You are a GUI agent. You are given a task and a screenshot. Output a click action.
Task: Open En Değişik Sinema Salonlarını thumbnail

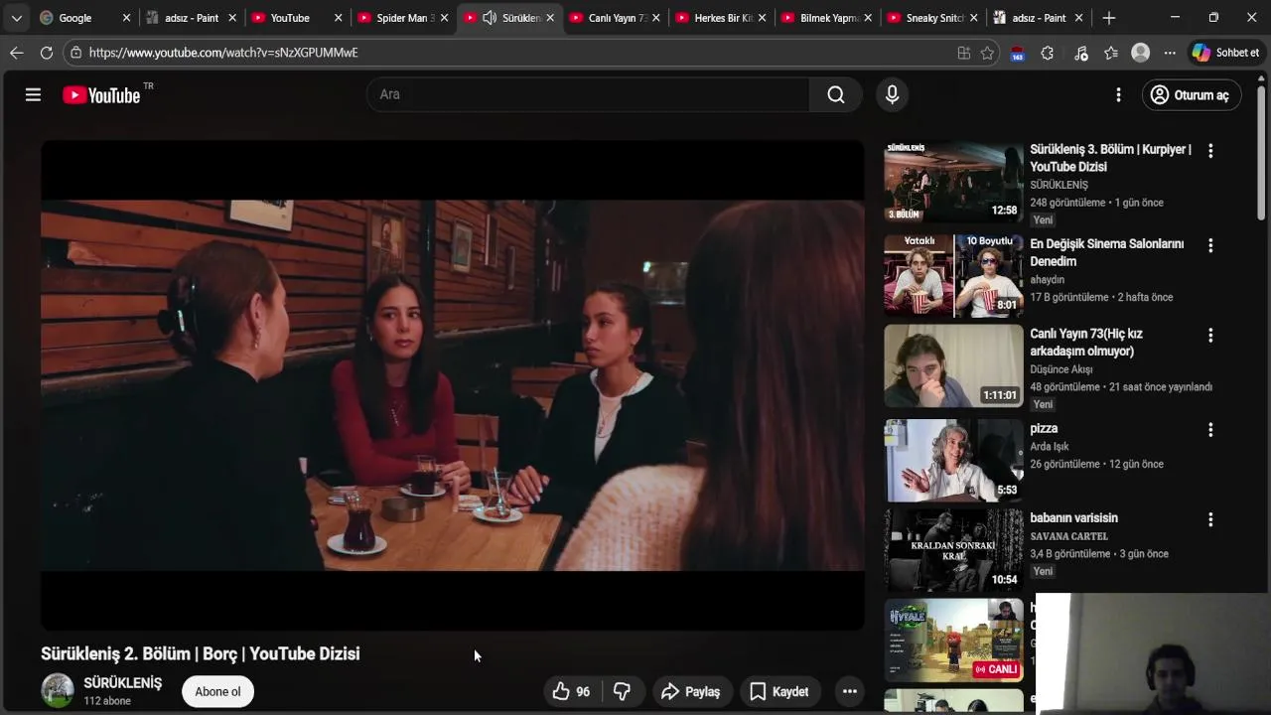tap(953, 276)
